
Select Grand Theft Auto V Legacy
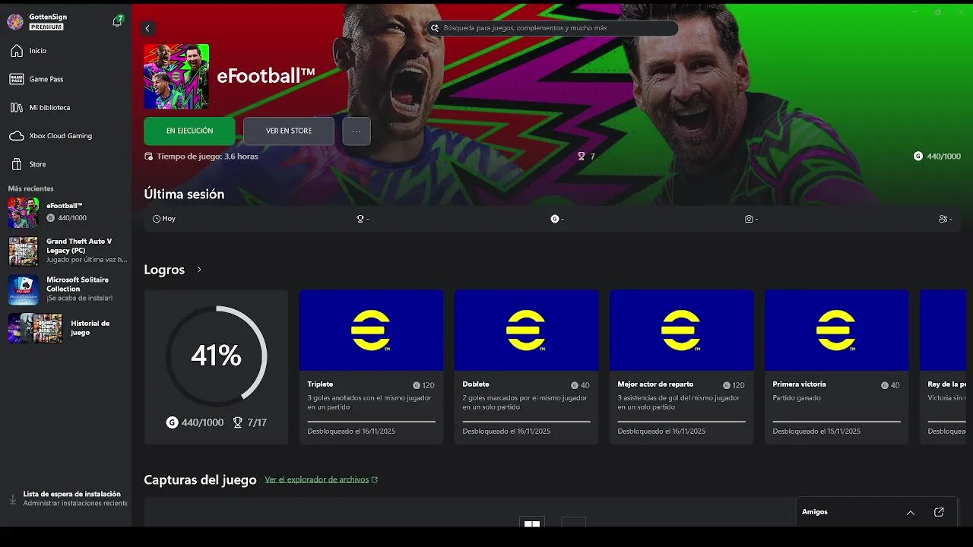tap(66, 251)
